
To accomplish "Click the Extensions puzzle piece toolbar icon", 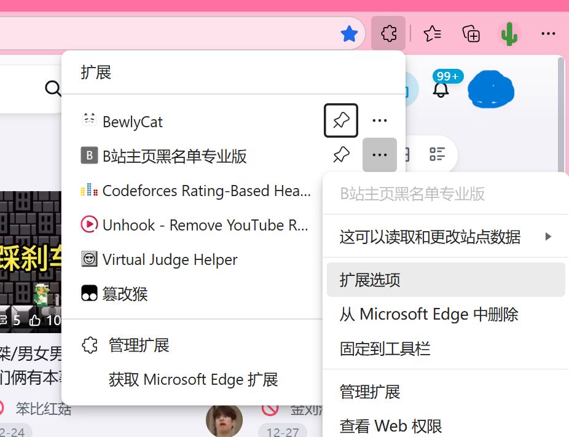I will [x=388, y=33].
